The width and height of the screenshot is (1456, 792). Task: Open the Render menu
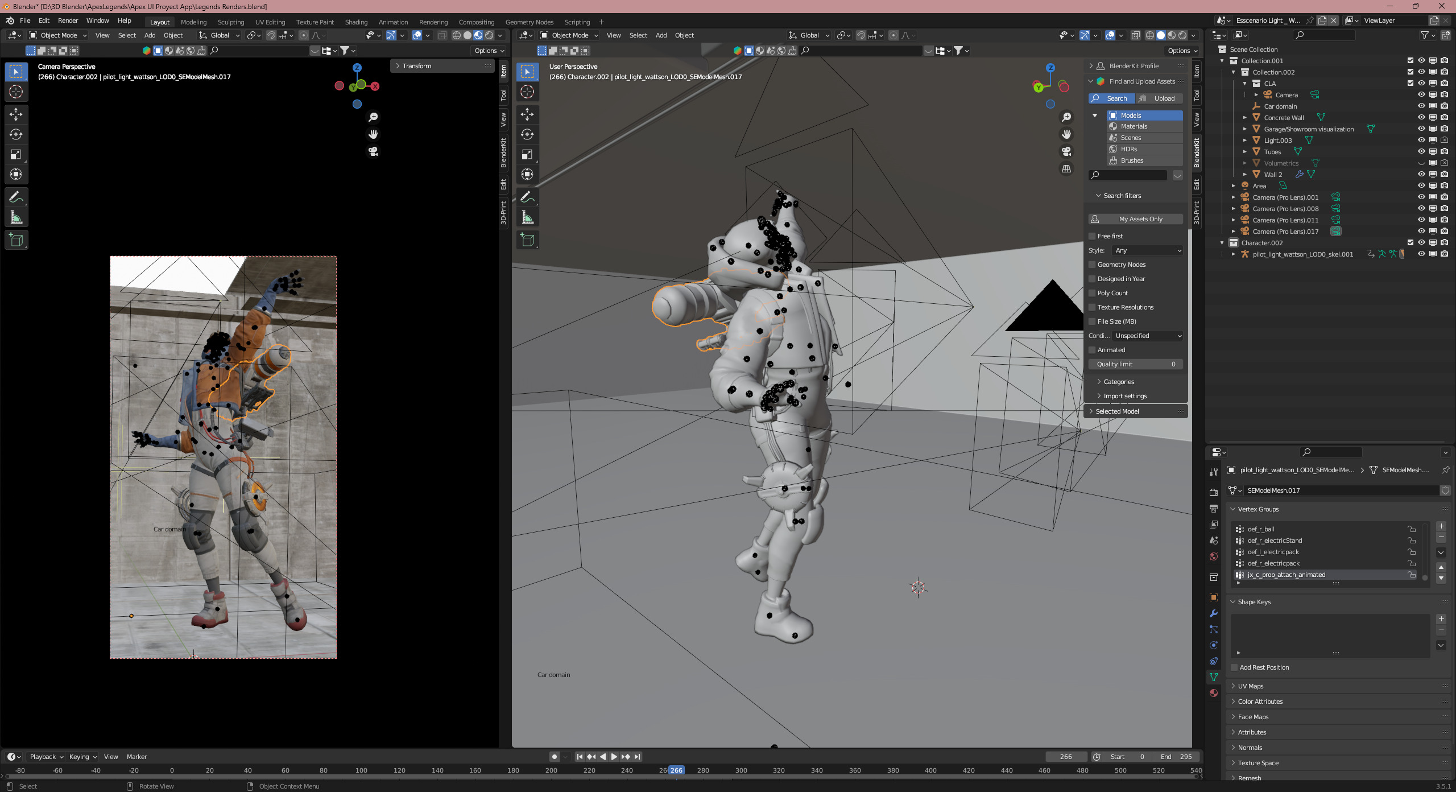(x=68, y=20)
